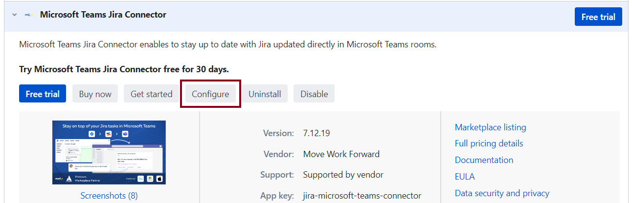Click the small app logo beside the title
This screenshot has height=203, width=632.
pos(29,15)
